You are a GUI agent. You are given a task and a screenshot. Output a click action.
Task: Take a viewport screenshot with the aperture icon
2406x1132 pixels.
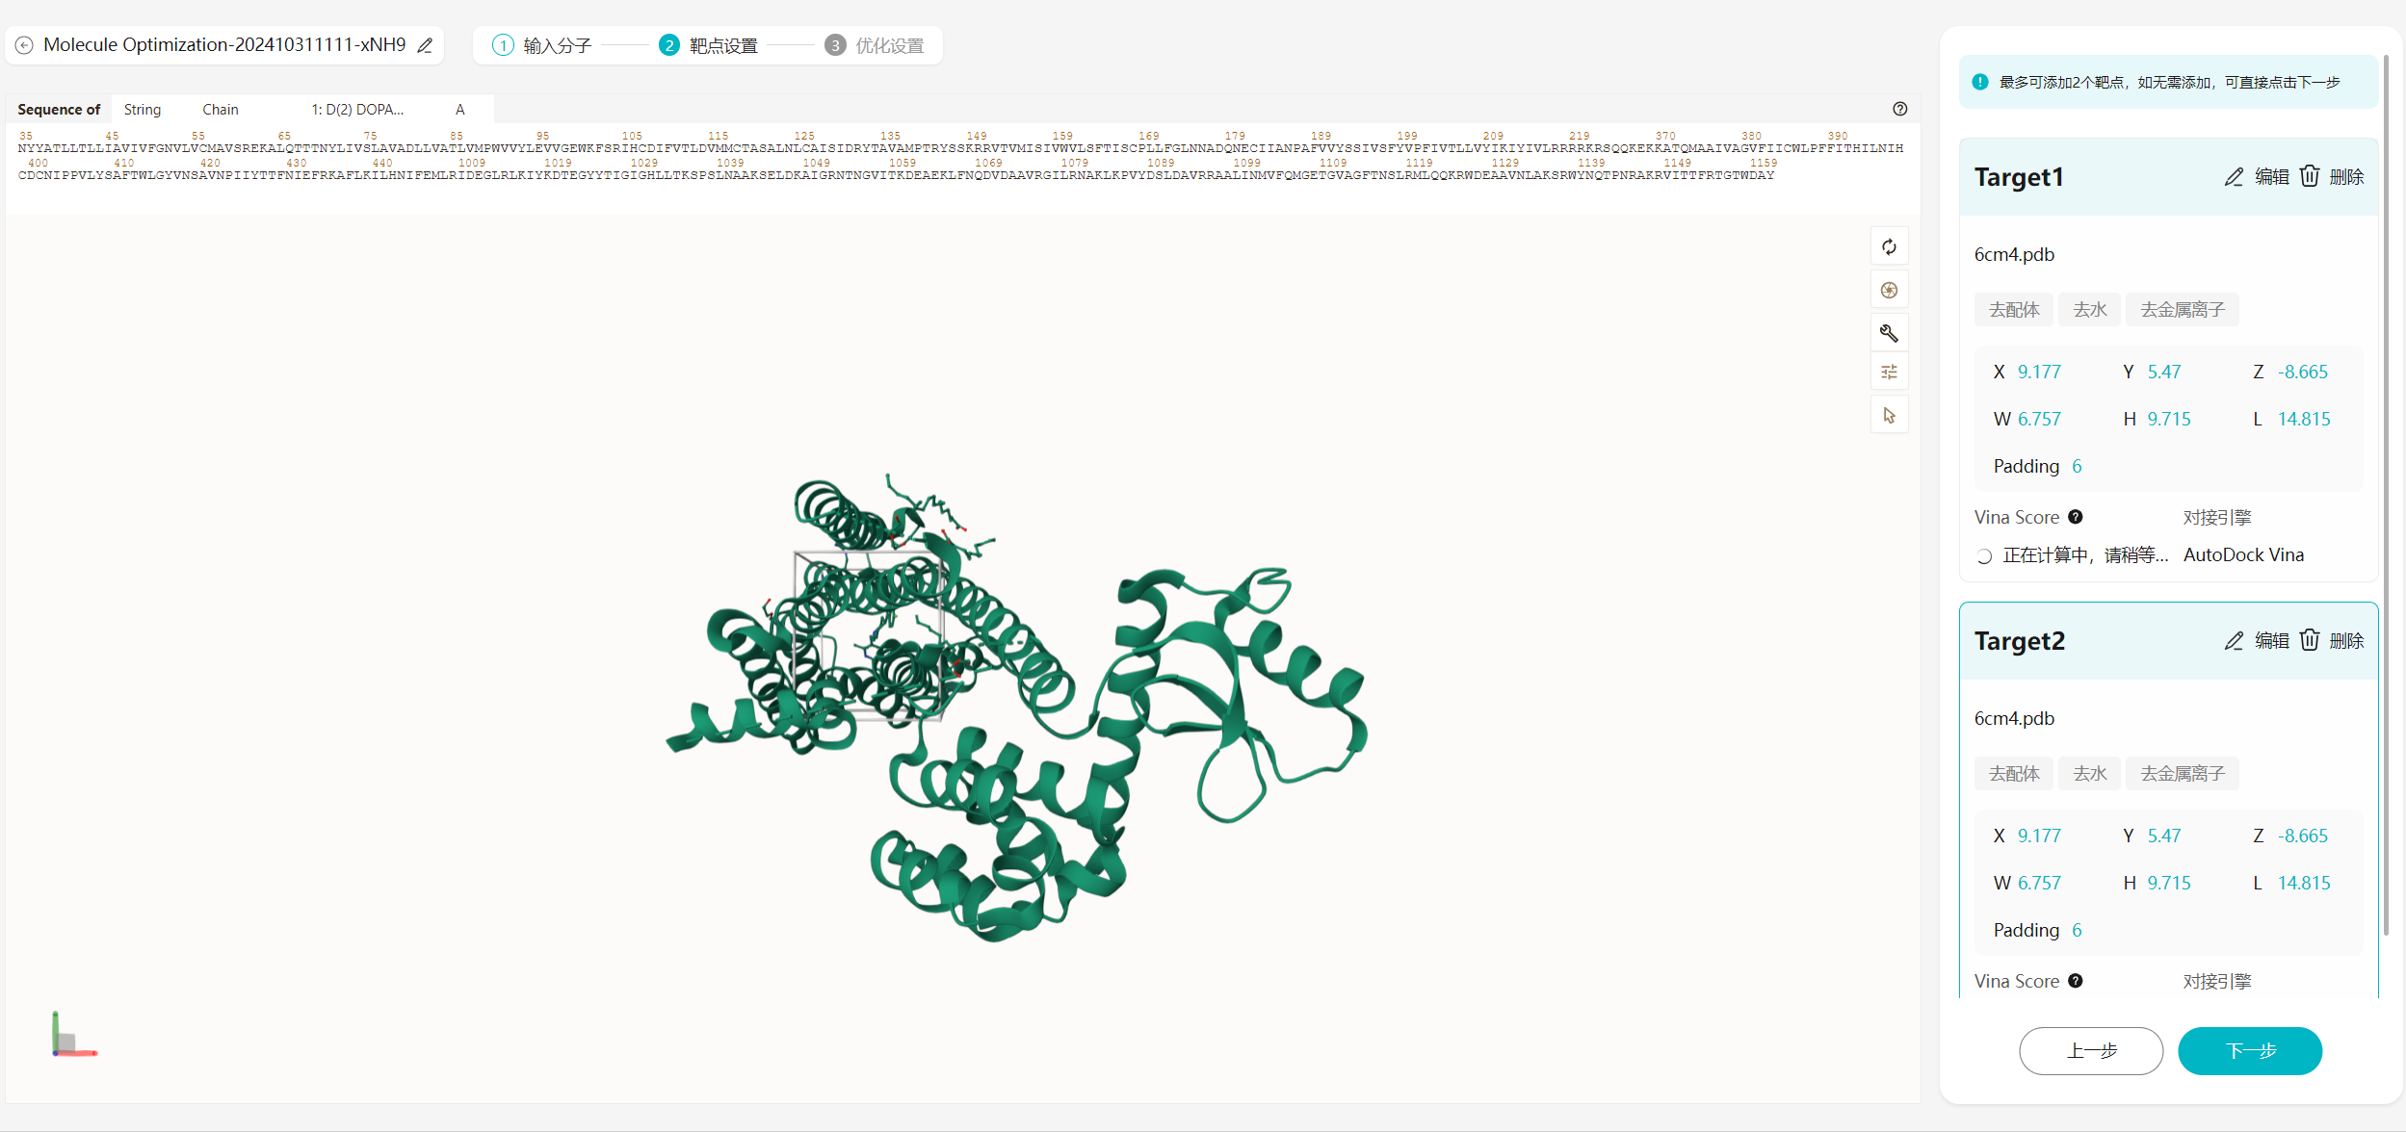point(1889,291)
